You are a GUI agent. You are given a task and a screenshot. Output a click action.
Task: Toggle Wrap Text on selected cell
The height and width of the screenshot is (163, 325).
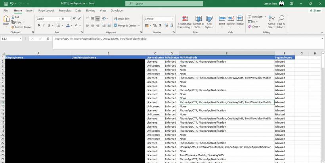click(x=122, y=19)
